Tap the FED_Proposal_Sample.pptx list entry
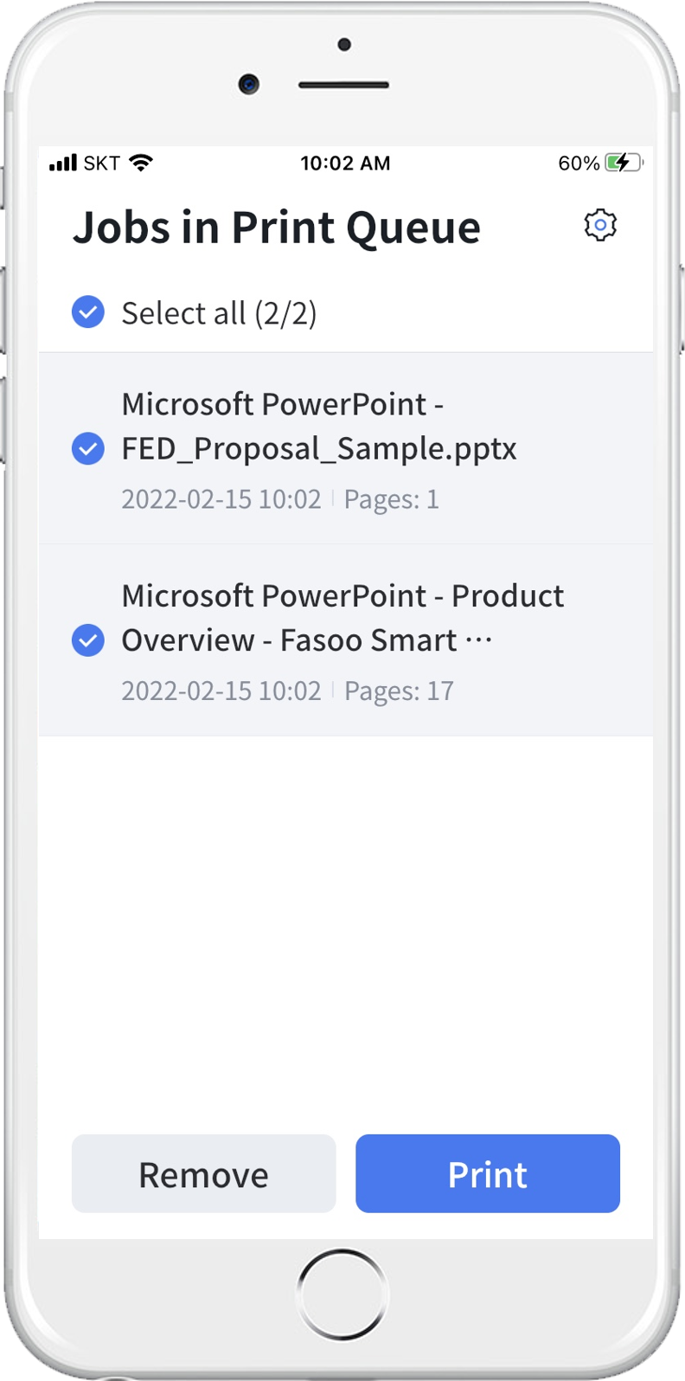This screenshot has height=1381, width=685. (x=320, y=426)
